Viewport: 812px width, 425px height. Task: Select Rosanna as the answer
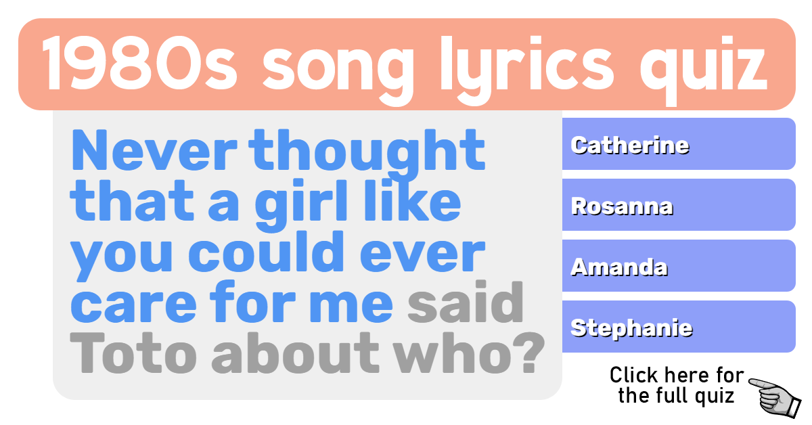point(679,205)
